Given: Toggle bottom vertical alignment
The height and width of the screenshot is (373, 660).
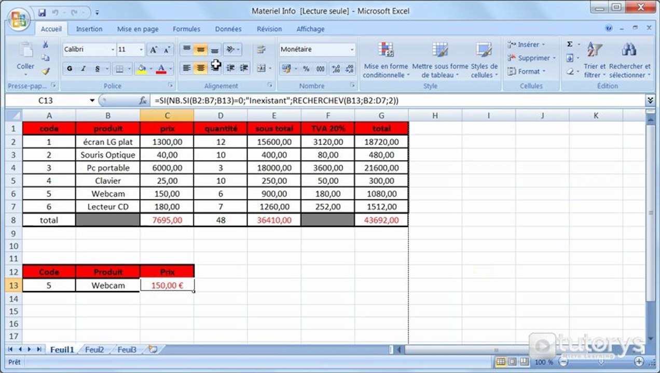Looking at the screenshot, I should 214,49.
